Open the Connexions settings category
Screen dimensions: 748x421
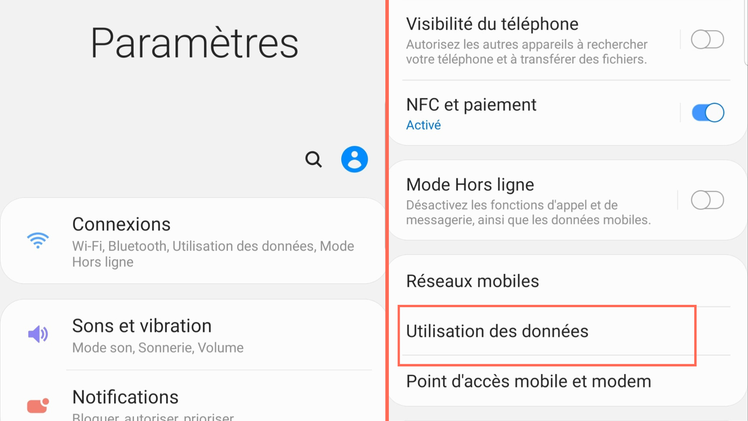pyautogui.click(x=121, y=224)
